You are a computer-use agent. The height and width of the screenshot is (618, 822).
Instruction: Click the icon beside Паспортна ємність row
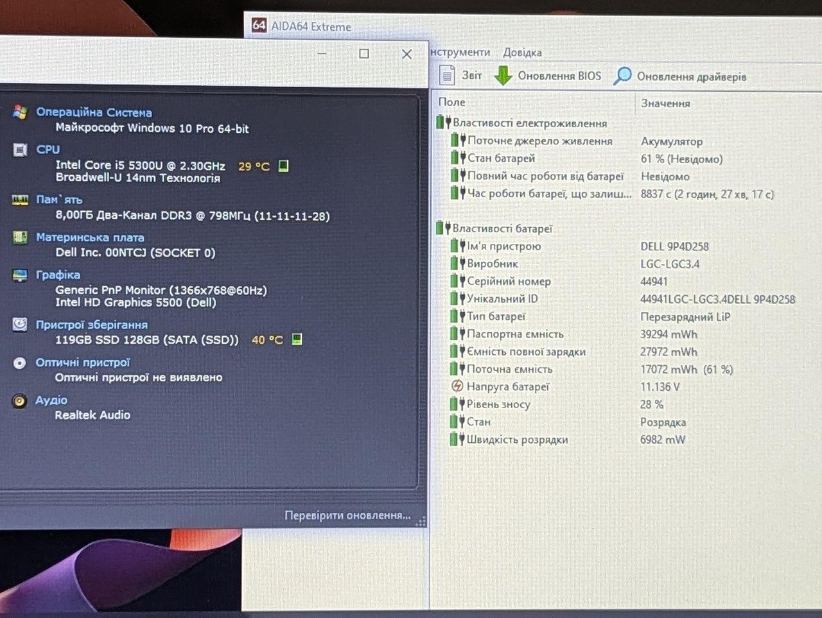pyautogui.click(x=457, y=334)
